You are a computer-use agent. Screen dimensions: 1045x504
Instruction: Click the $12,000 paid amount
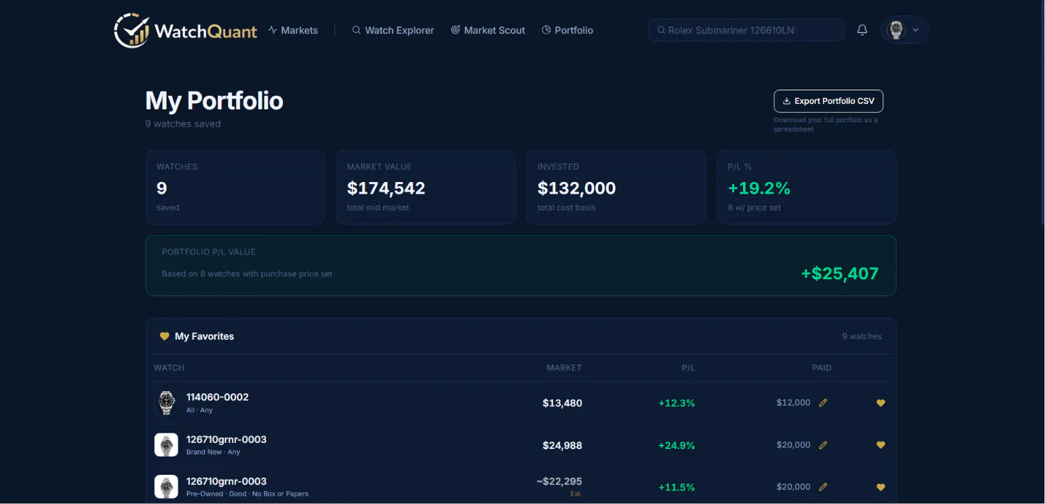click(x=793, y=403)
